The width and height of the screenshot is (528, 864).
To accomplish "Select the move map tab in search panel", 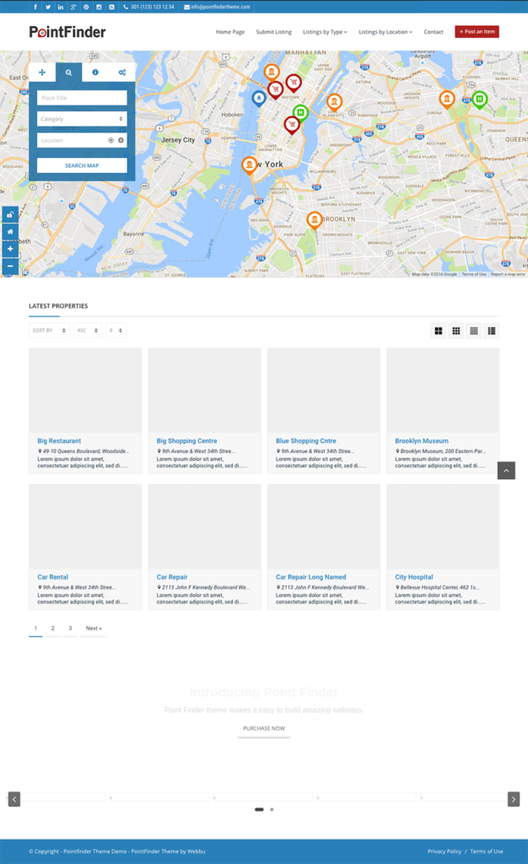I will coord(42,73).
